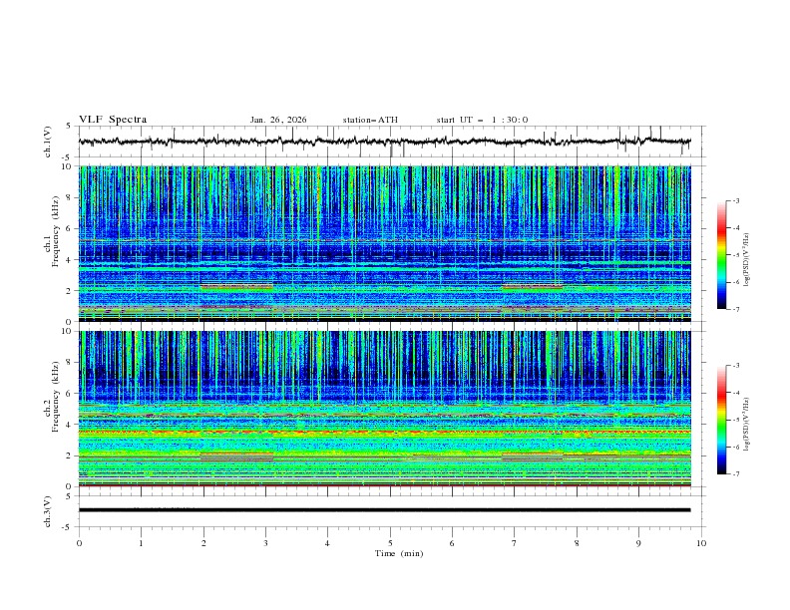
Task: Click red 2 kHz band near 7.3 min in ch.1
Action: (x=533, y=287)
